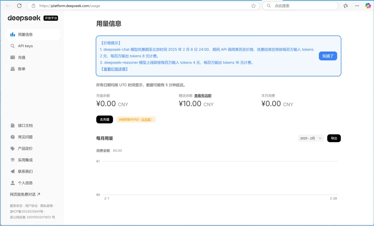Click the price tag icon beside 产品定价
The image size is (374, 226).
tap(13, 149)
